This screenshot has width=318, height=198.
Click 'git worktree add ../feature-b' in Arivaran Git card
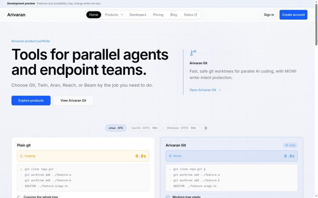coord(196,180)
